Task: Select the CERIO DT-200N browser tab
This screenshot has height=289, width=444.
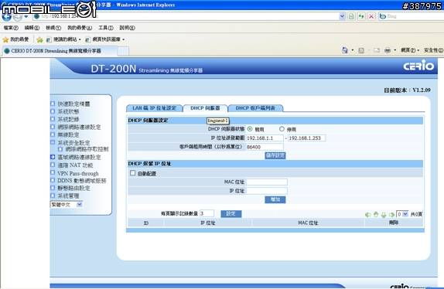Action: [60, 51]
